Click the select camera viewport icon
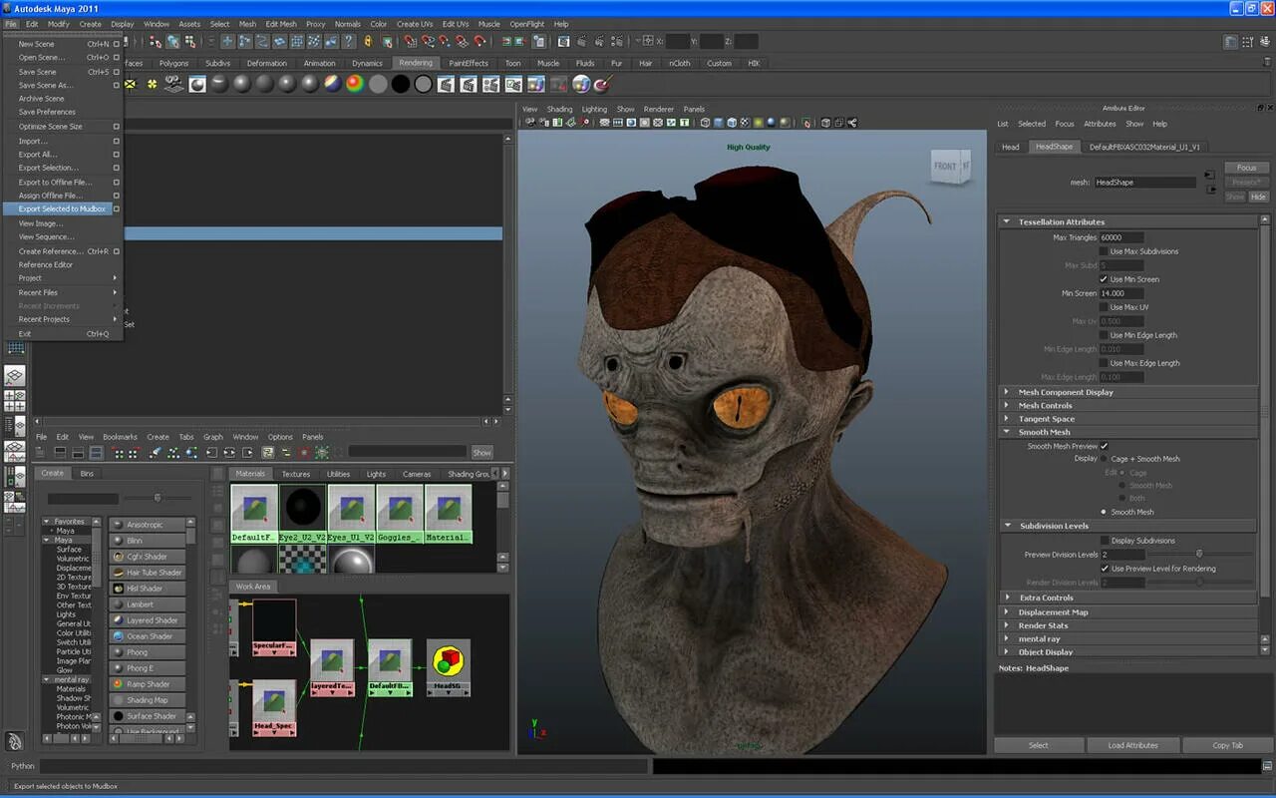 529,123
